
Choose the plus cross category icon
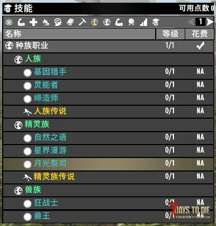point(33,23)
